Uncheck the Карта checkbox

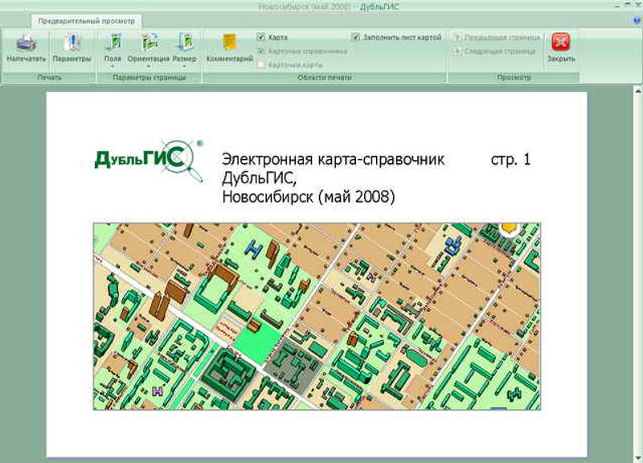click(261, 37)
